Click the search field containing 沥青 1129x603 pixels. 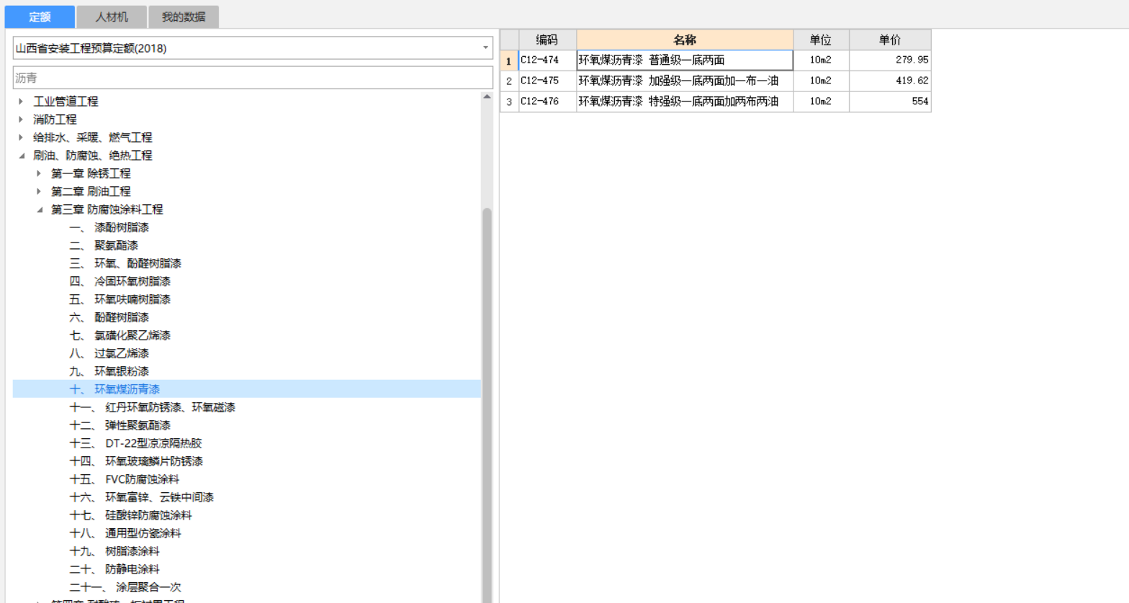(253, 78)
